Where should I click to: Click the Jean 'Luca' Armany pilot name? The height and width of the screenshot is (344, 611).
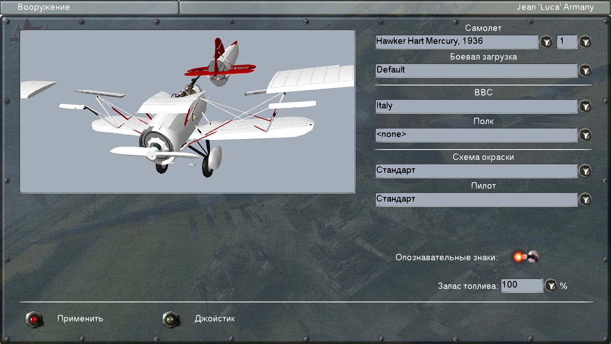point(555,7)
